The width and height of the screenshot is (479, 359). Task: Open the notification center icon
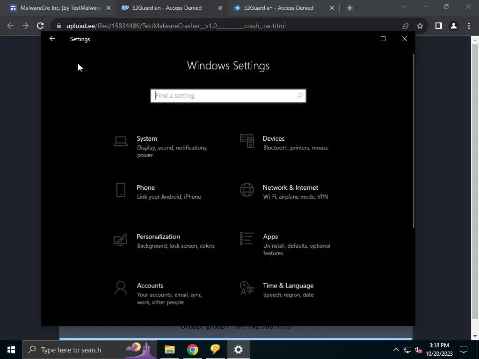click(x=464, y=350)
